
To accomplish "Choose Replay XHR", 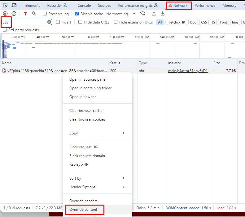I will tap(98, 164).
